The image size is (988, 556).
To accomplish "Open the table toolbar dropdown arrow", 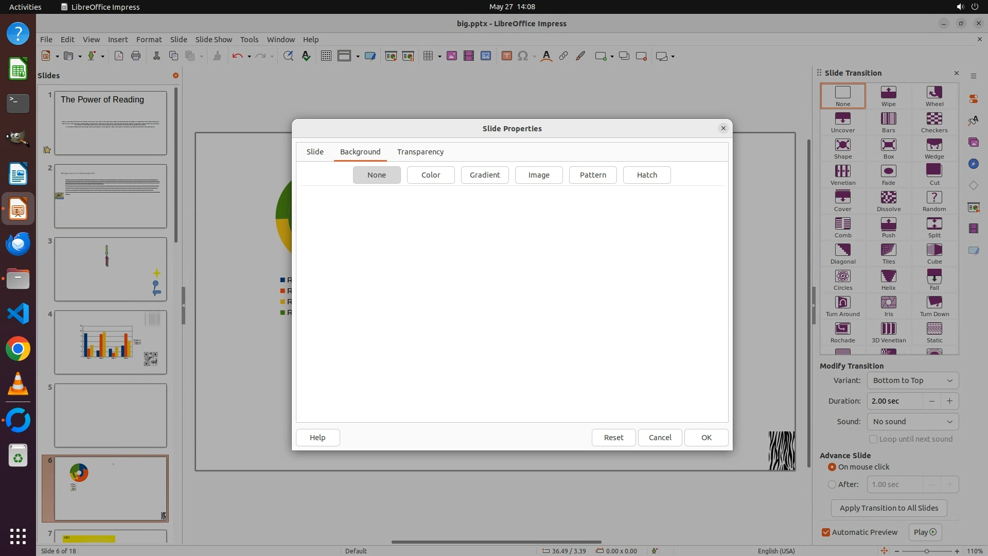I will click(439, 57).
